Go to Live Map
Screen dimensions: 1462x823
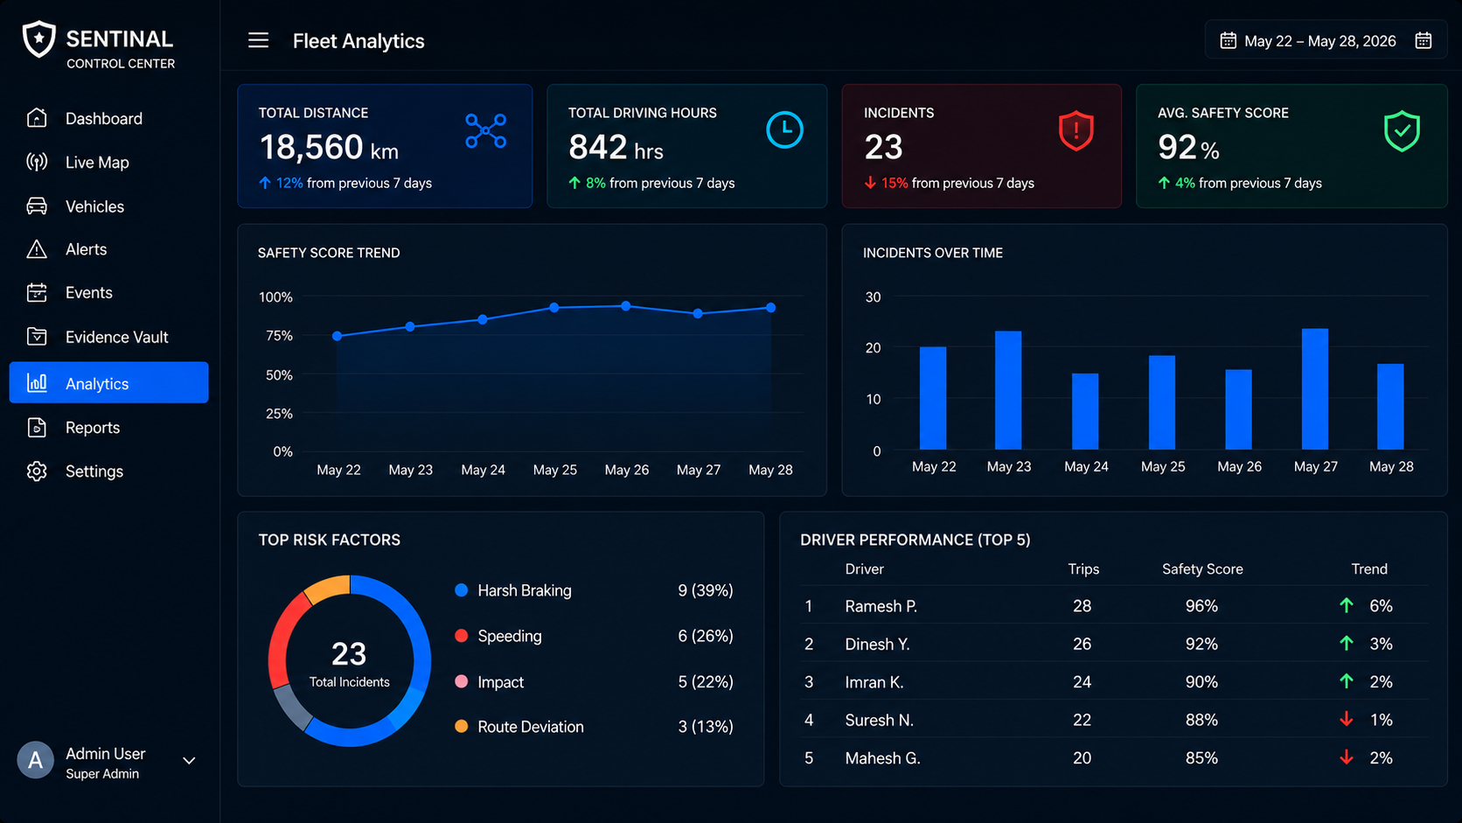coord(109,162)
